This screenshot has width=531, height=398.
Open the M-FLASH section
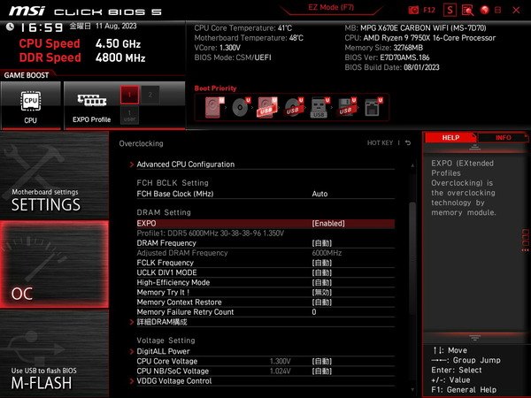(54, 353)
